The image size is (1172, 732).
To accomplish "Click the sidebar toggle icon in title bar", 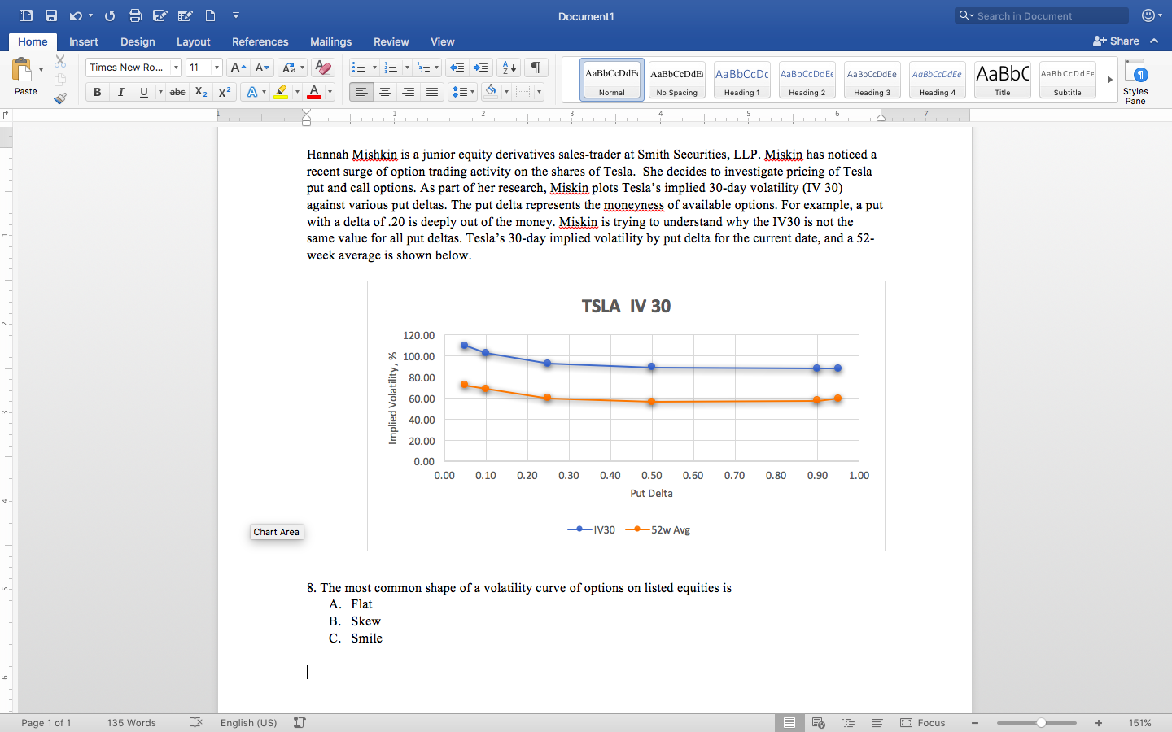I will 26,15.
